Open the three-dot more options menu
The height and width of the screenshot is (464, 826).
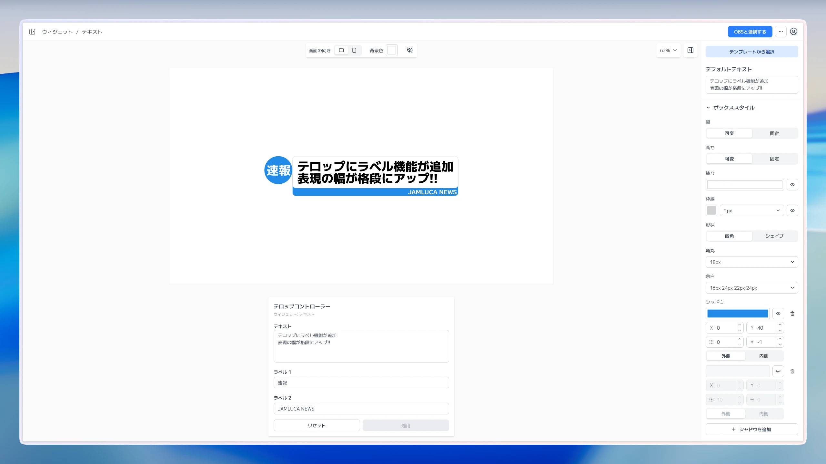tap(781, 32)
